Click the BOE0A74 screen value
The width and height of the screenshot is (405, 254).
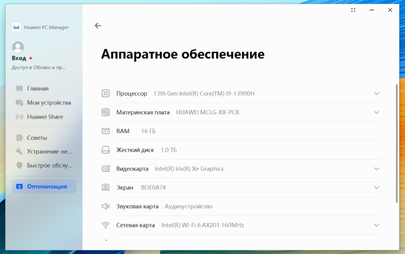tap(153, 188)
